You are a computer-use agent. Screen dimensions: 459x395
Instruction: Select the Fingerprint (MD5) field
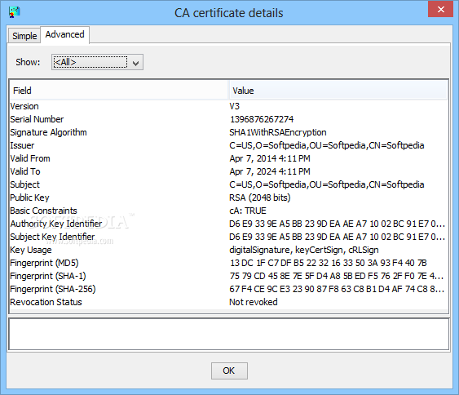coord(44,263)
